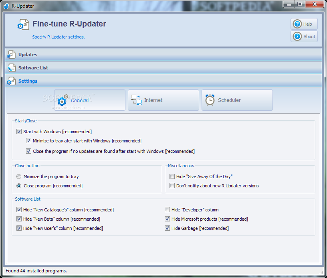Open the About button
Viewport: 327px width, 278px height.
[x=304, y=37]
